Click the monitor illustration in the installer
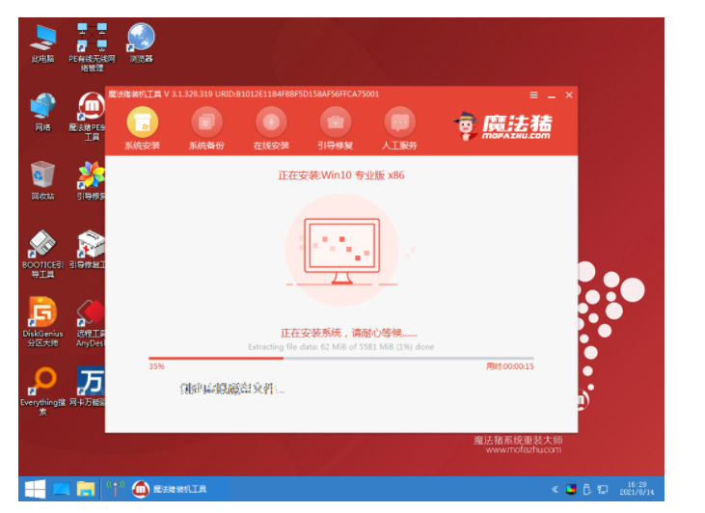The image size is (705, 513). (x=341, y=251)
